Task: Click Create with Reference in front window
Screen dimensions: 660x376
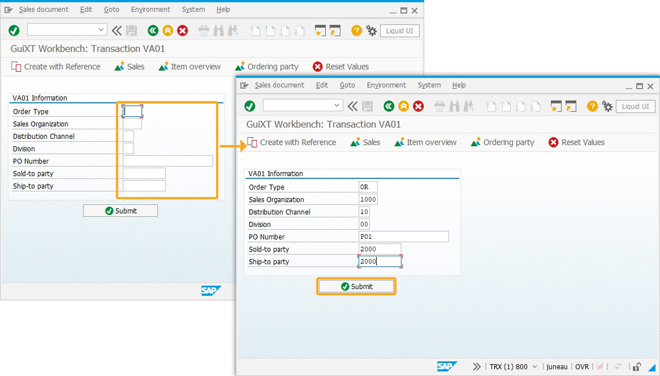Action: tap(292, 142)
